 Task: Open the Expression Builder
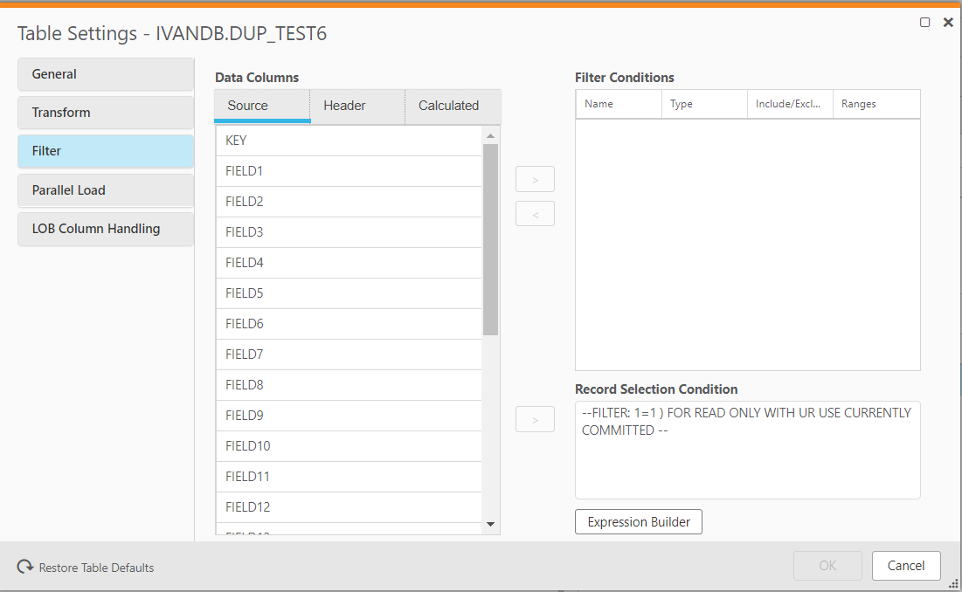638,521
